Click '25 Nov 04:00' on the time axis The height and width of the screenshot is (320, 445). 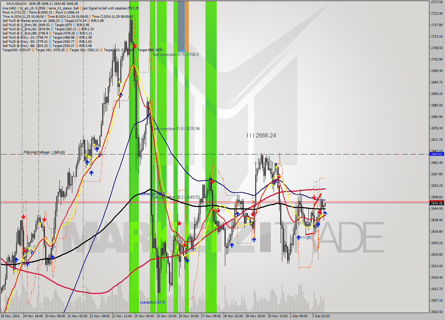(x=144, y=316)
